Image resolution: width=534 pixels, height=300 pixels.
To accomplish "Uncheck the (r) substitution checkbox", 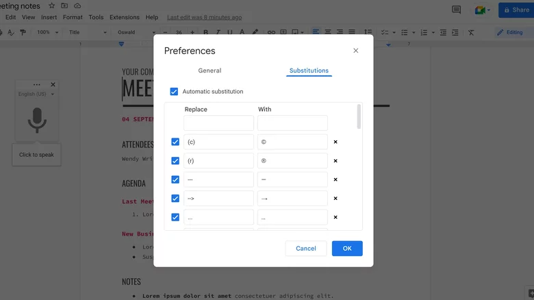I will click(x=175, y=161).
